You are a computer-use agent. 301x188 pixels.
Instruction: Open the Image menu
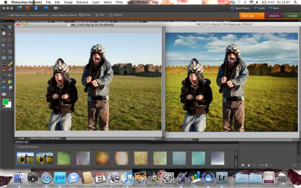coord(68,3)
